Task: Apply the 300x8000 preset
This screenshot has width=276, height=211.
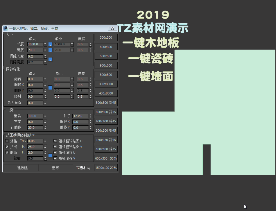Action: (x=106, y=84)
